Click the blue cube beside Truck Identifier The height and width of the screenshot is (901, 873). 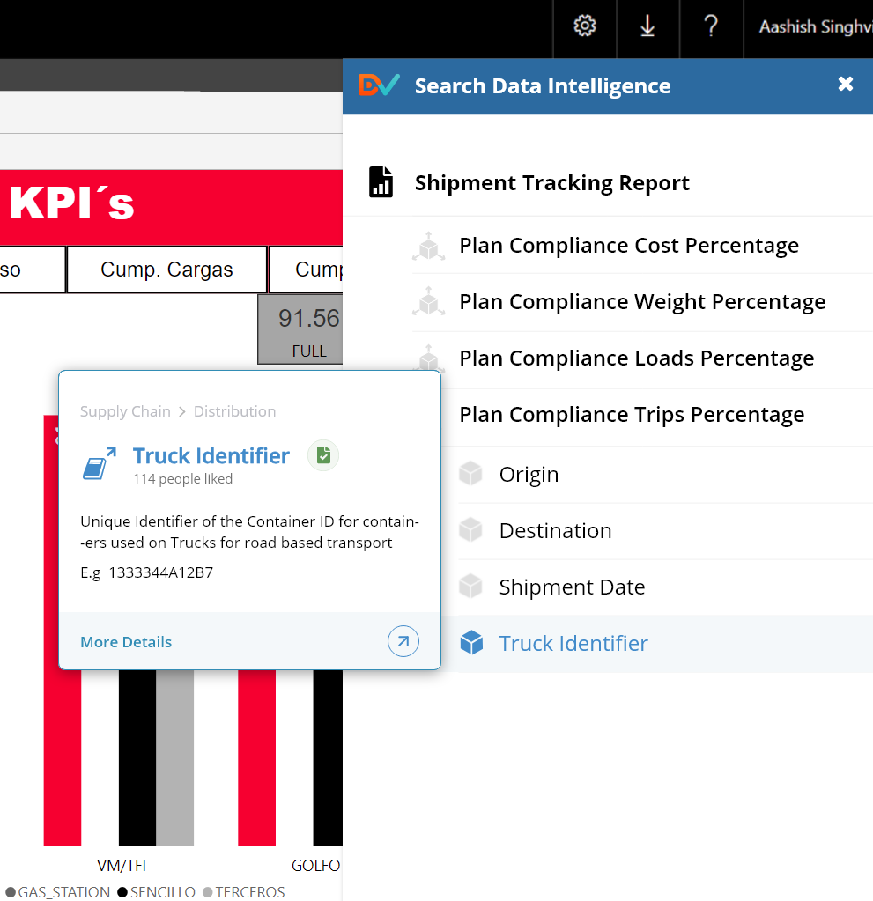click(472, 643)
